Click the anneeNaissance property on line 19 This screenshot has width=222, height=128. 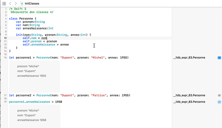pyautogui.click(x=38, y=102)
